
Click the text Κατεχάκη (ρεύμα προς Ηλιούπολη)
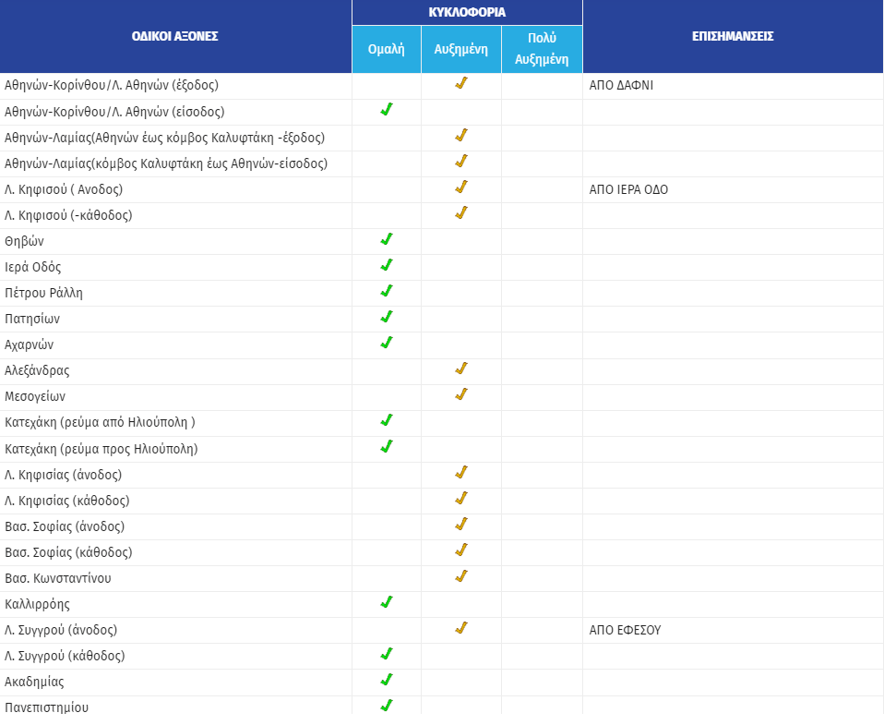tap(102, 449)
